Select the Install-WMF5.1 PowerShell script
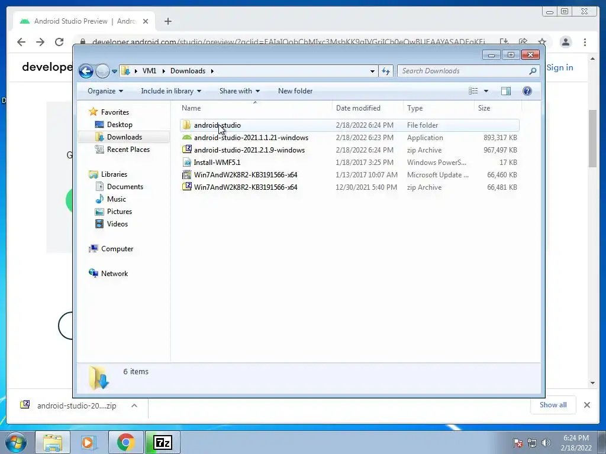Screen dimensions: 606x454 point(349,162)
